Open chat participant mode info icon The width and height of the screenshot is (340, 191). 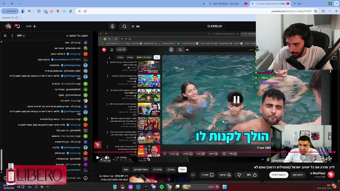(86, 178)
